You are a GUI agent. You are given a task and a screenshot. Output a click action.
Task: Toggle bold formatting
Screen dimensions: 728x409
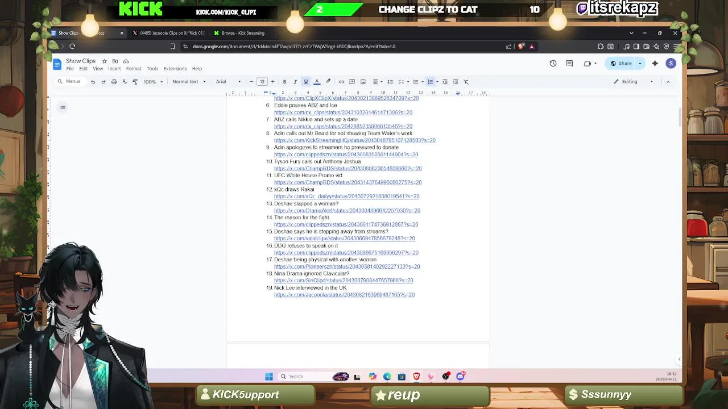coord(284,82)
